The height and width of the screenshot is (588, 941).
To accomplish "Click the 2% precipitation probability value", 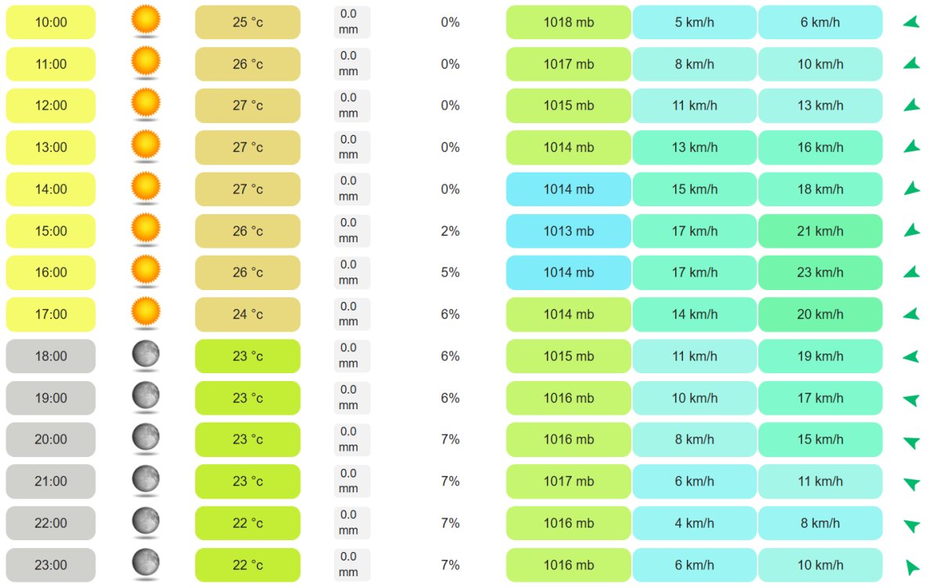I will point(450,231).
